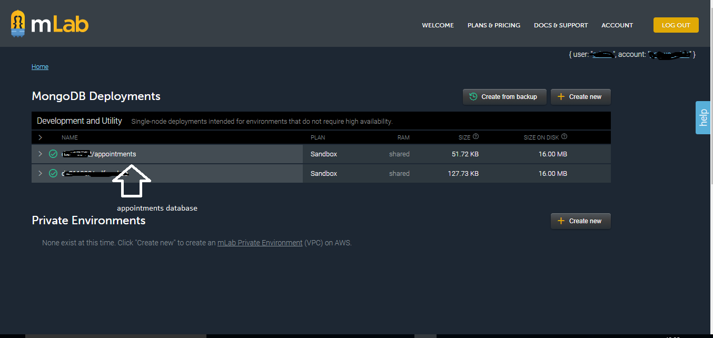The width and height of the screenshot is (713, 338).
Task: Click shared RAM in 127.73 KB row
Action: (x=399, y=173)
